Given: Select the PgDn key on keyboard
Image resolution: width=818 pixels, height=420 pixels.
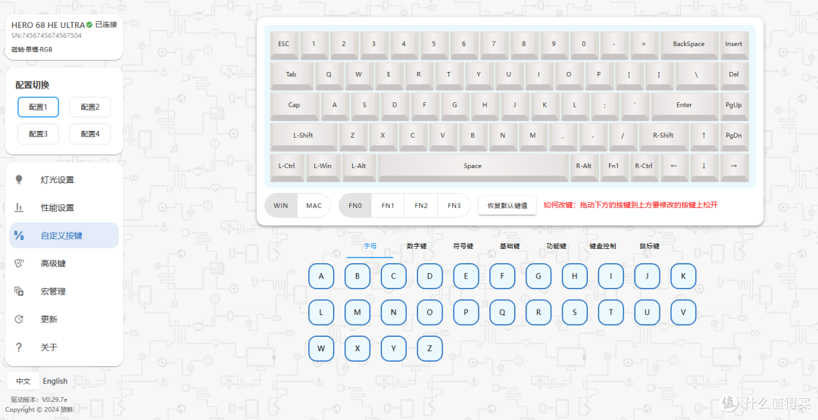Looking at the screenshot, I should [x=733, y=135].
